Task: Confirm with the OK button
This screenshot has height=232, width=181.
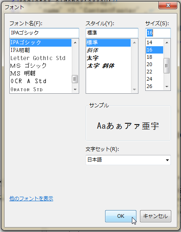Action: click(x=121, y=216)
